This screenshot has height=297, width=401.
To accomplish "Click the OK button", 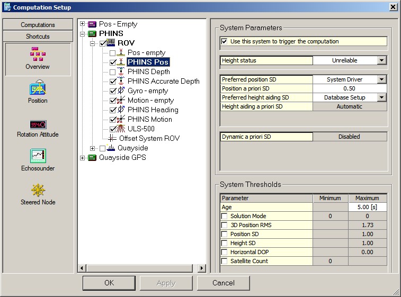I will coord(109,283).
